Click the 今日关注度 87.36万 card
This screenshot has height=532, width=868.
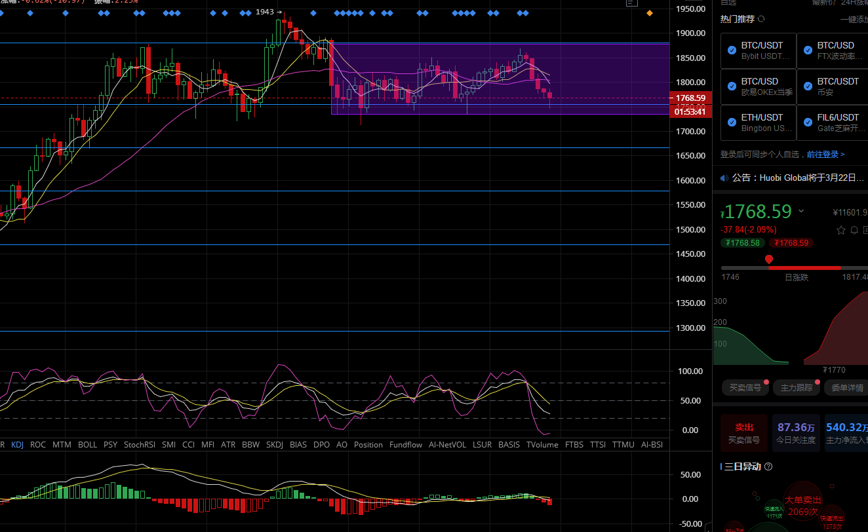796,432
